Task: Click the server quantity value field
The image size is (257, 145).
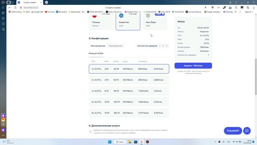Action: [163, 46]
